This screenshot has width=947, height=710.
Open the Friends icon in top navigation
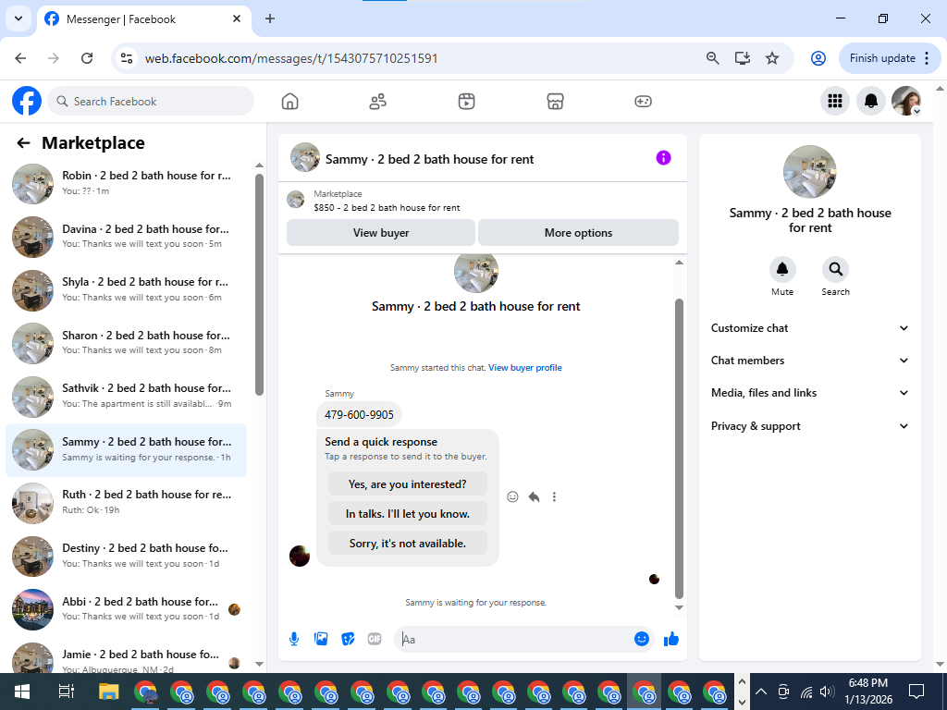coord(378,102)
